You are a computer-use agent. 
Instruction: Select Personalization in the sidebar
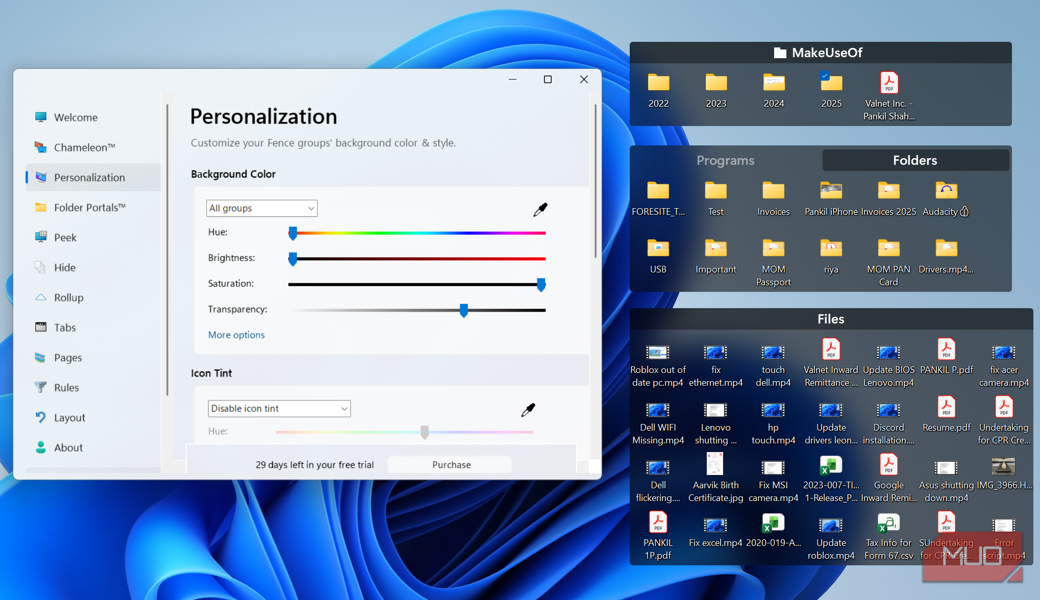click(93, 178)
